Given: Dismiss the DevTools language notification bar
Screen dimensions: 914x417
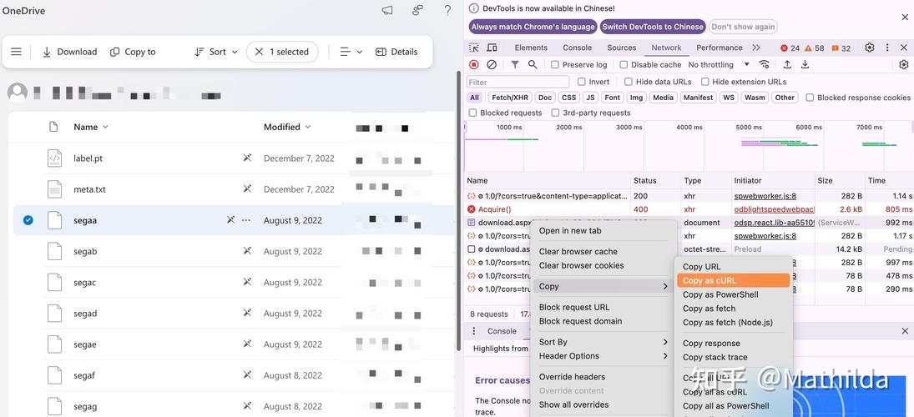Looking at the screenshot, I should click(905, 18).
